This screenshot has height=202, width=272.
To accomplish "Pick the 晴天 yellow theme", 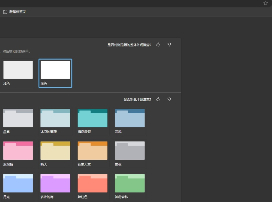I will pos(55,154).
